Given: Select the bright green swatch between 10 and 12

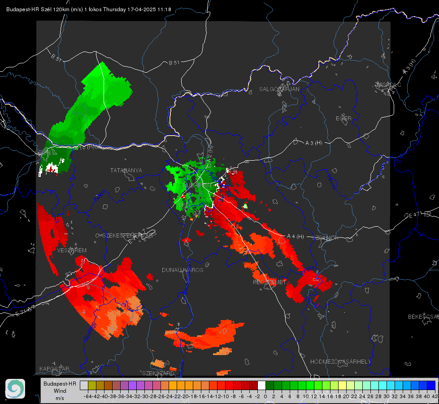Looking at the screenshot, I should tap(310, 385).
